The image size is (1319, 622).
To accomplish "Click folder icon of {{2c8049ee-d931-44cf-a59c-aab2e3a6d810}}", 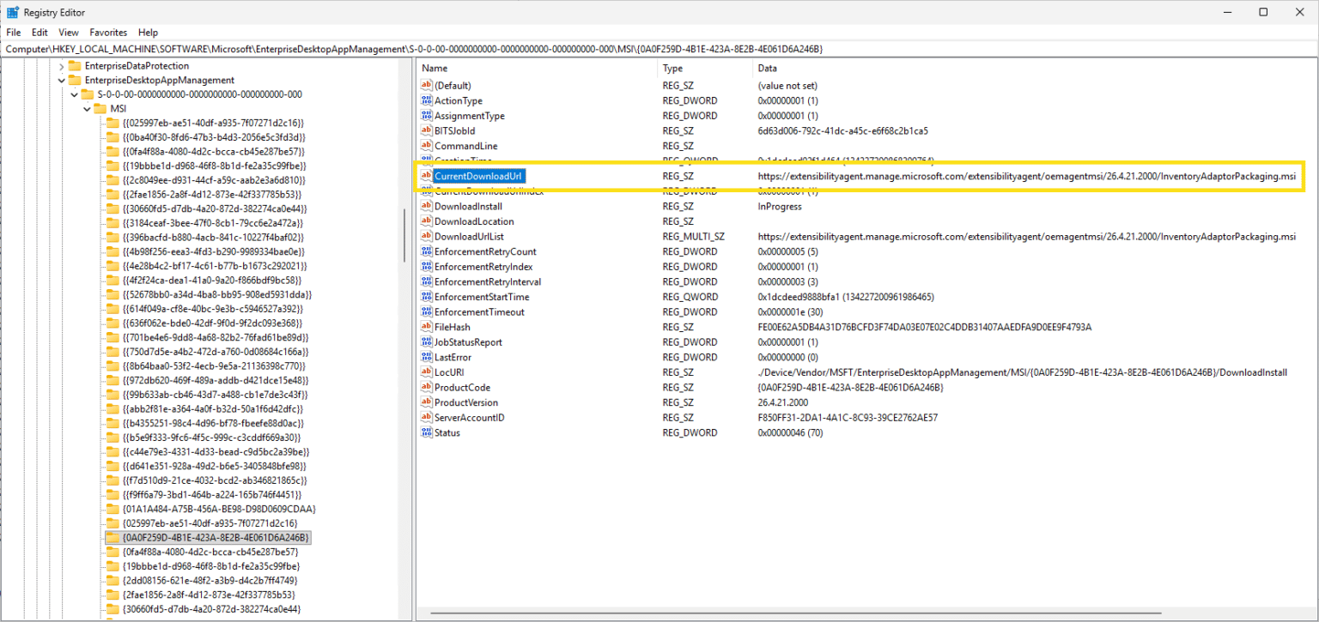I will point(112,180).
